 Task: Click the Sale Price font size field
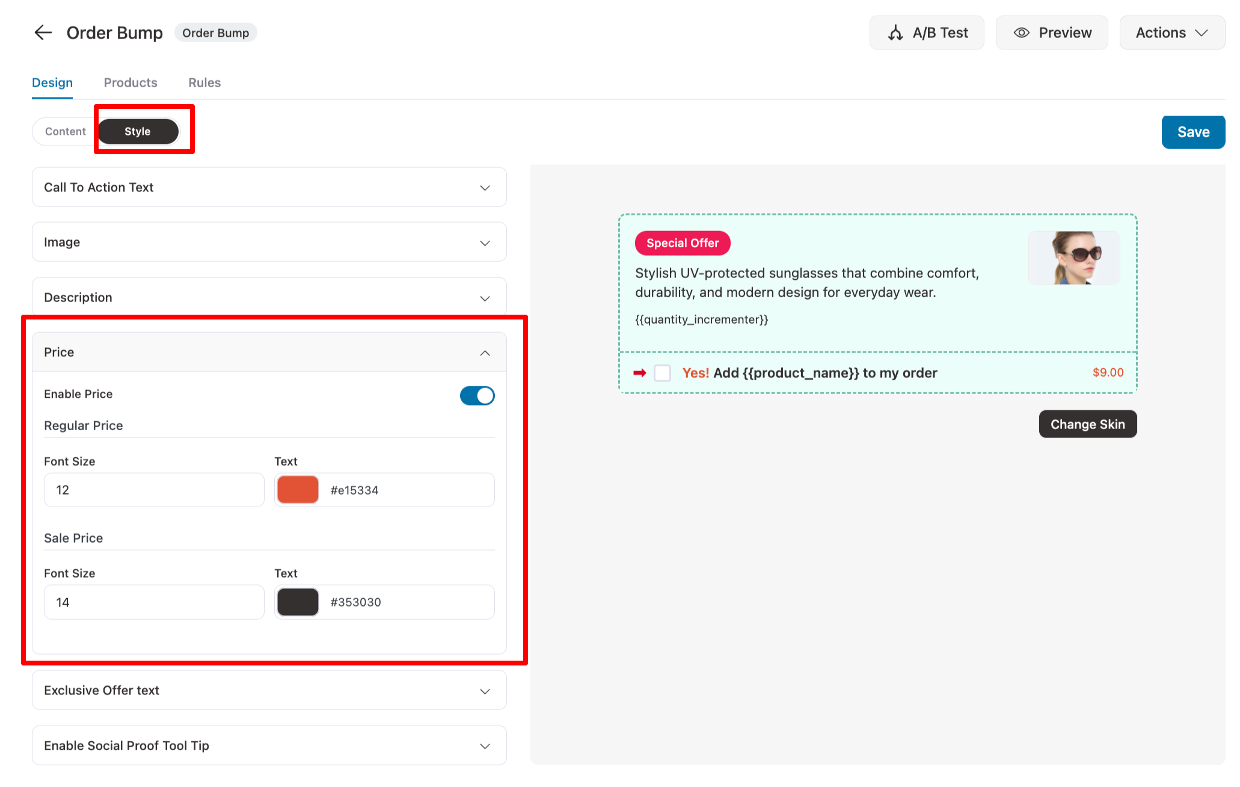pyautogui.click(x=154, y=602)
